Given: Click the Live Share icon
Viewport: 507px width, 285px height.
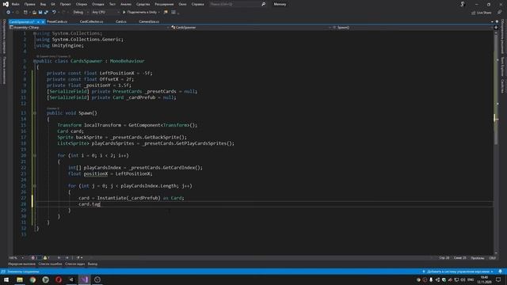Looking at the screenshot, I should 473,13.
